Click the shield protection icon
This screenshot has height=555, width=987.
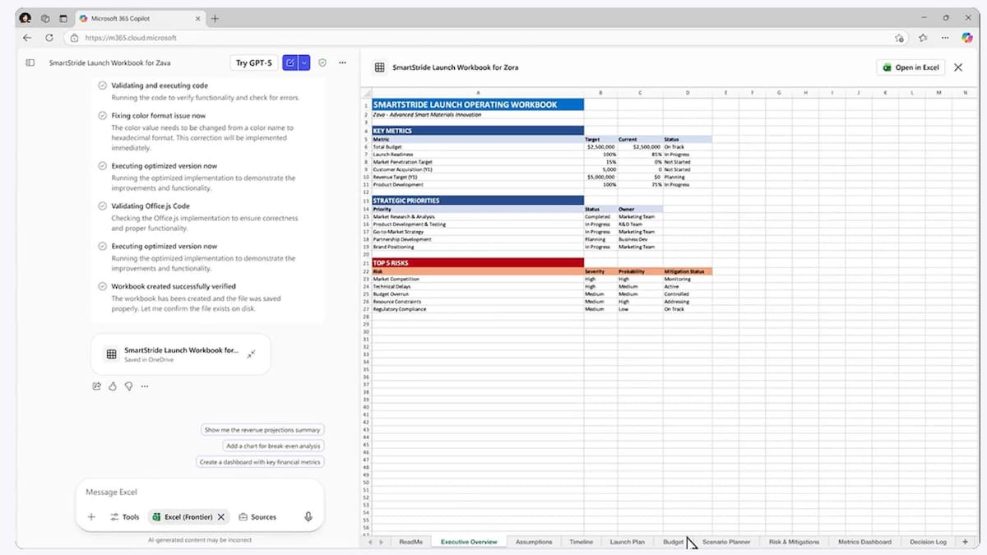tap(322, 62)
